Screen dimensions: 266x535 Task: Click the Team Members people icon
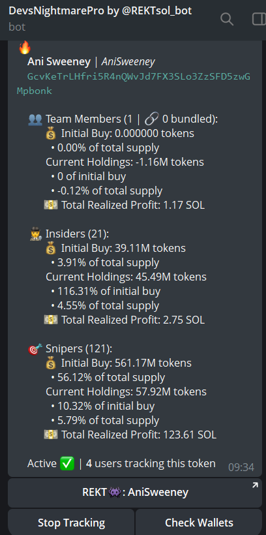coord(35,119)
